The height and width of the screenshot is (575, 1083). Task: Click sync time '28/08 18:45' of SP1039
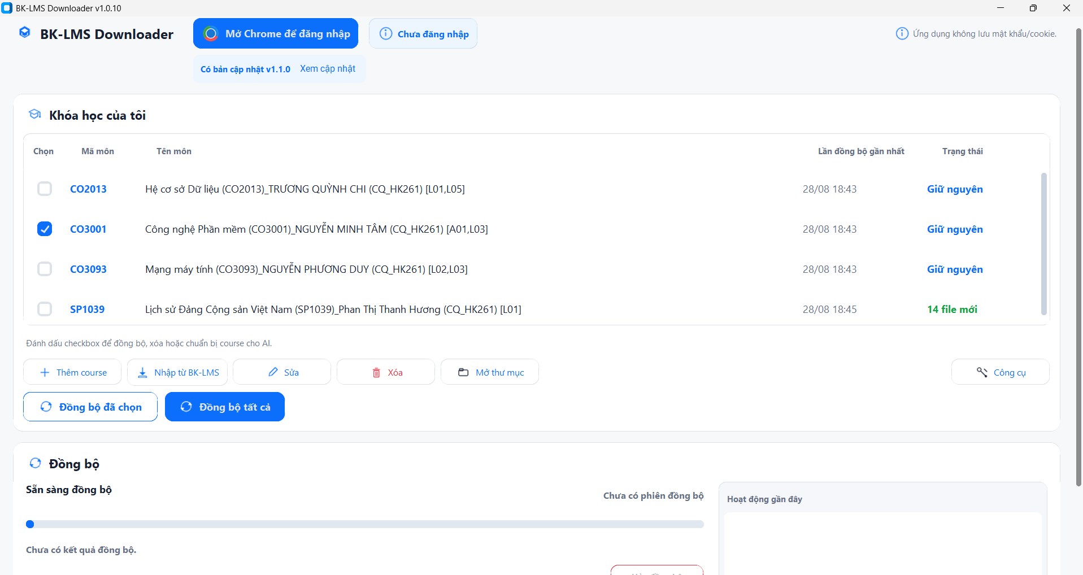point(829,309)
